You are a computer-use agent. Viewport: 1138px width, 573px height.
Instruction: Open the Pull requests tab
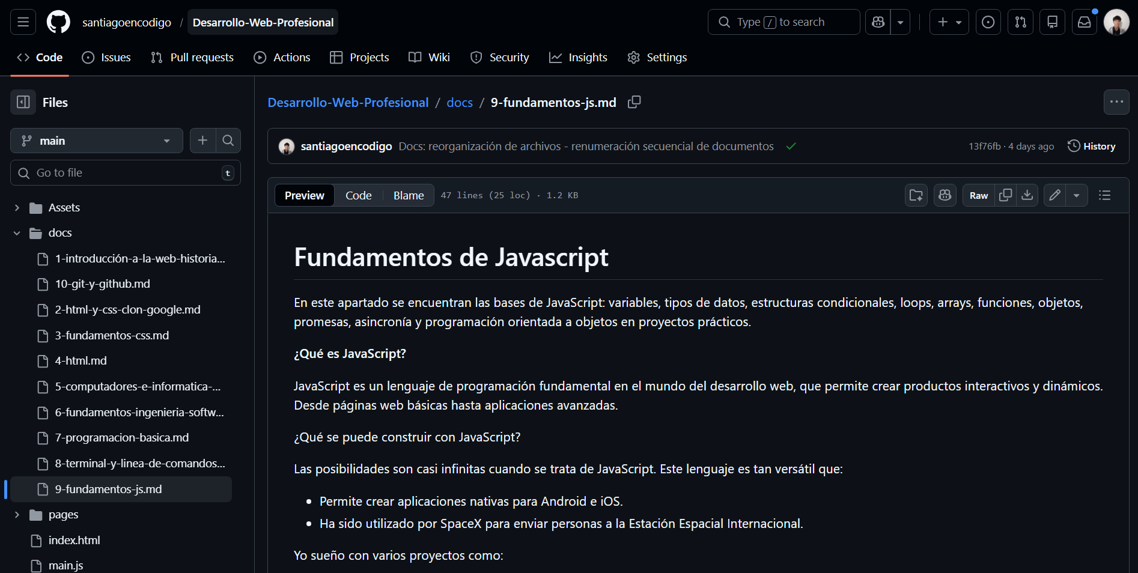(x=192, y=57)
